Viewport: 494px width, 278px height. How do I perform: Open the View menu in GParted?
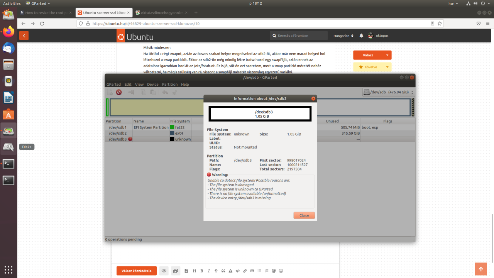(139, 84)
